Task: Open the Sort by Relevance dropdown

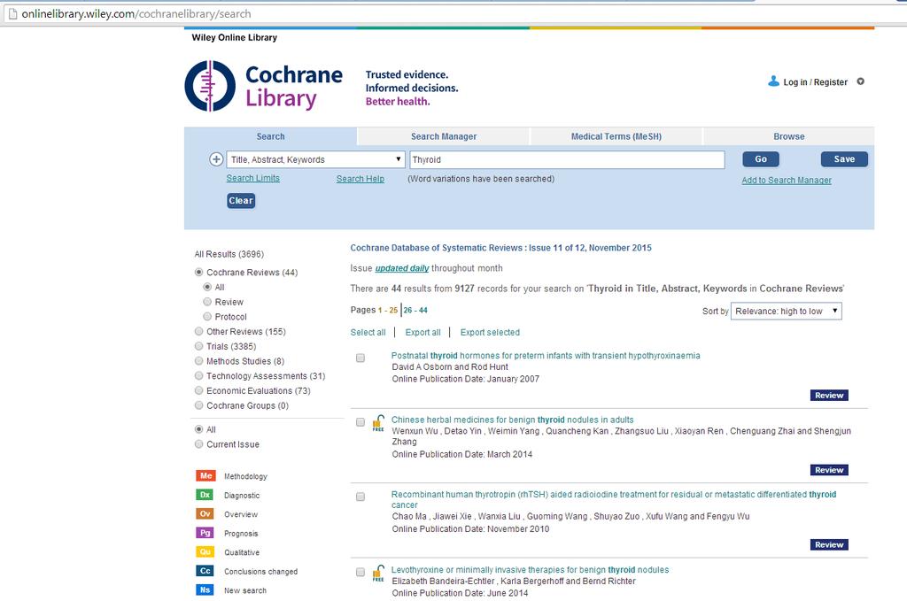Action: 787,311
